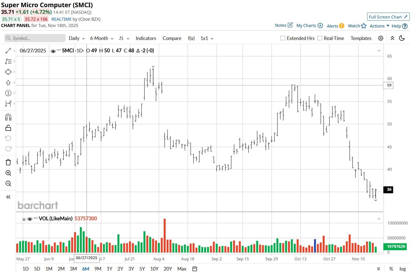The width and height of the screenshot is (412, 276).
Task: Select the arrow marker tool
Action: point(8,83)
